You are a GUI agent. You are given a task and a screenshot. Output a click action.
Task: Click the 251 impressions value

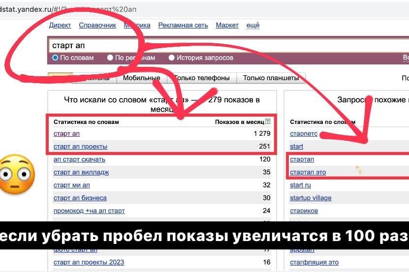tap(264, 146)
